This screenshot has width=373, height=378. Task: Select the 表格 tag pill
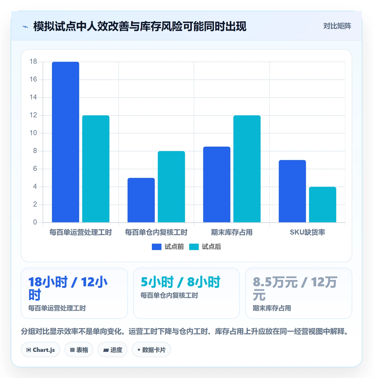point(79,350)
